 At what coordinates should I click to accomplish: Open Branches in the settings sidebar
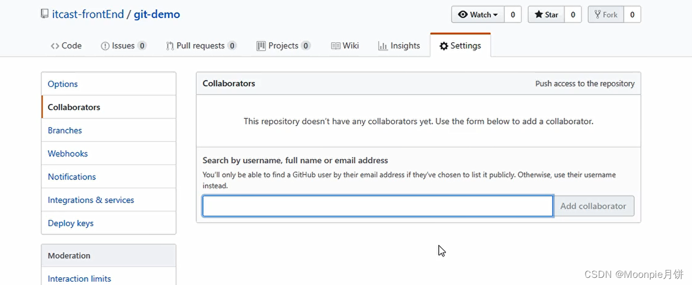coord(109,130)
